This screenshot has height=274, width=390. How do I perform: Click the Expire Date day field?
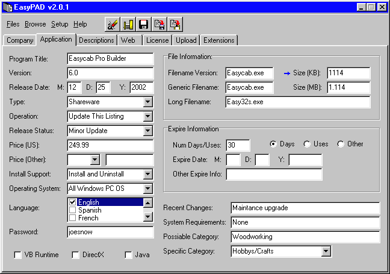[x=262, y=160]
